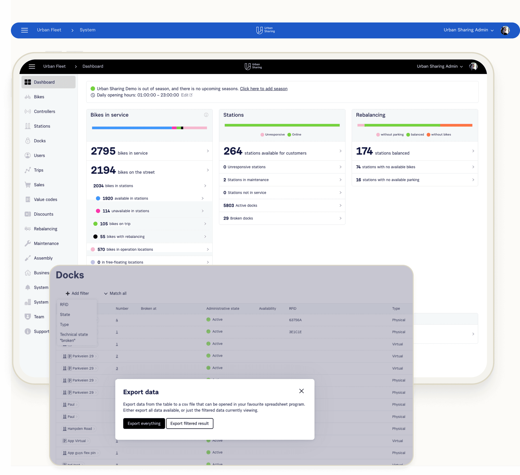Viewport: 520px width, 475px height.
Task: Click the Maintenance wrench icon in sidebar
Action: [x=28, y=243]
